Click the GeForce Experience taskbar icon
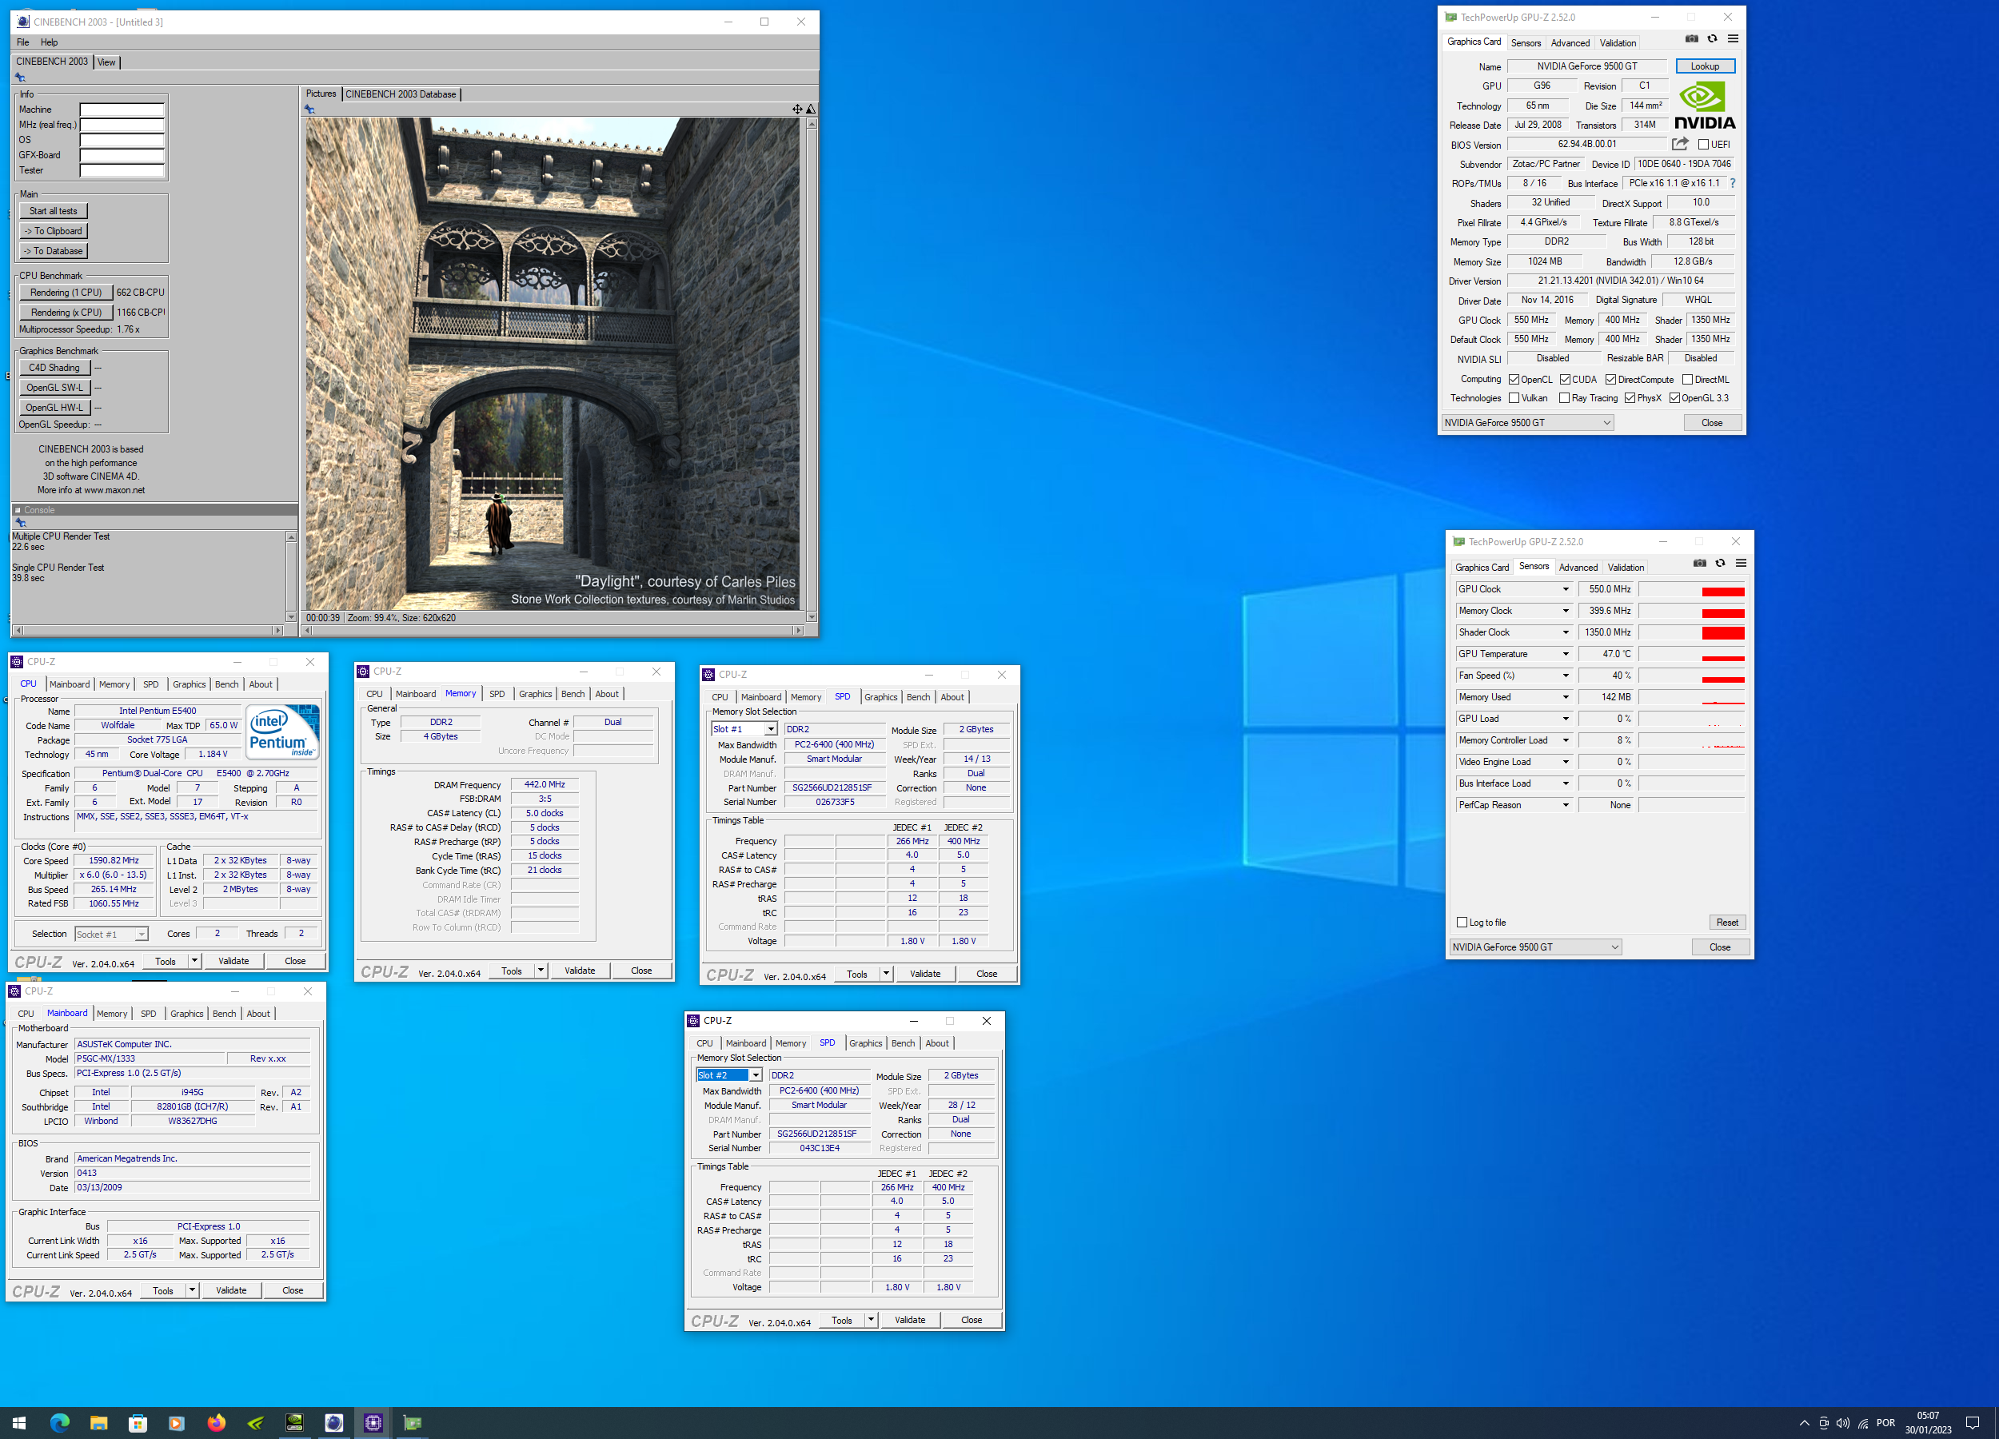The width and height of the screenshot is (1999, 1439). pos(256,1422)
